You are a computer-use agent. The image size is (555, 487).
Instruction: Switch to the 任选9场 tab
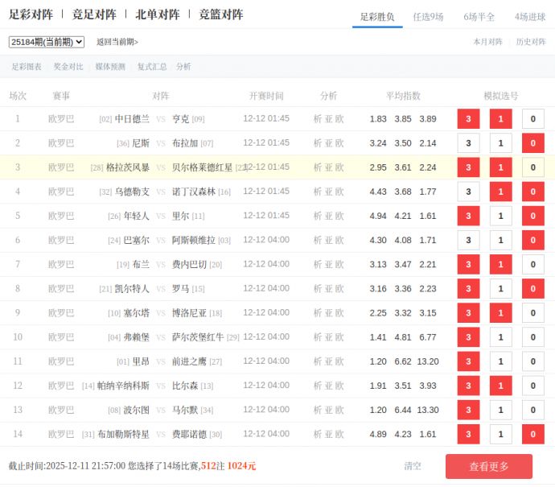[x=428, y=16]
